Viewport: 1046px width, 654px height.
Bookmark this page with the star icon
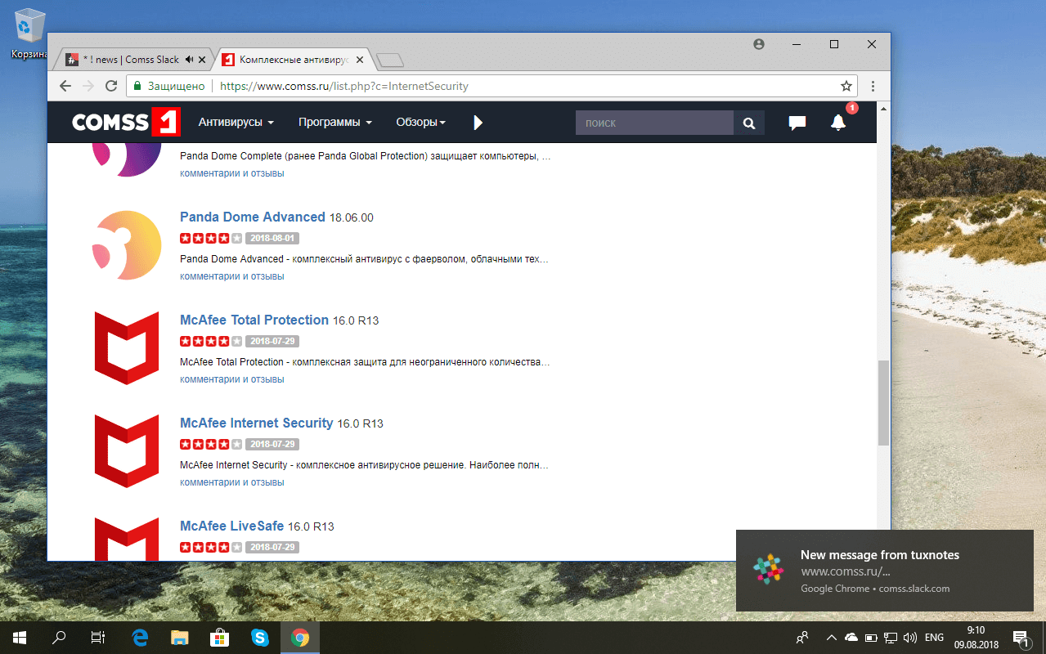pyautogui.click(x=846, y=86)
